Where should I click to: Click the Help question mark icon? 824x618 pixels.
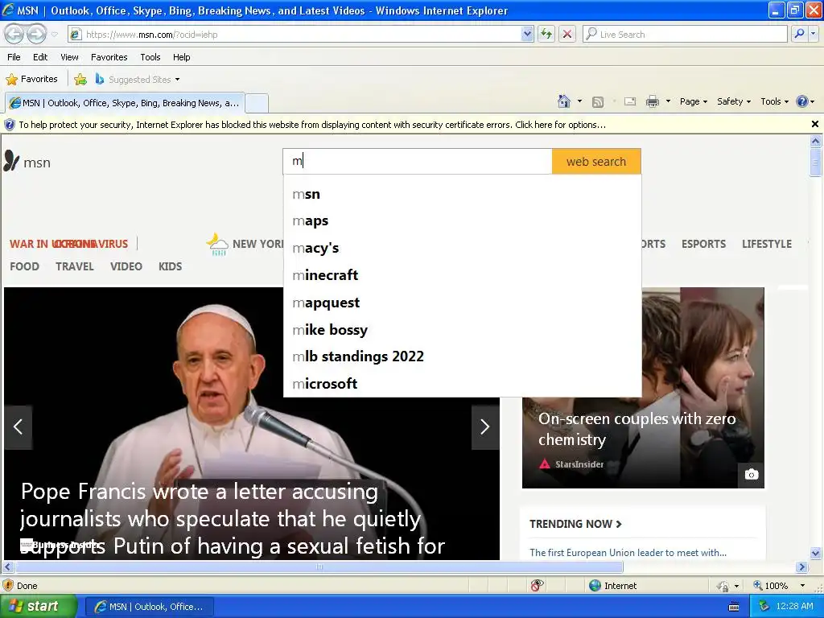(x=802, y=101)
